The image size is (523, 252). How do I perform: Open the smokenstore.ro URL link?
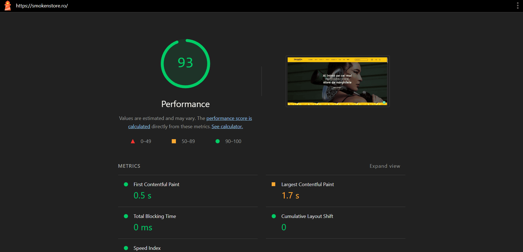click(42, 6)
